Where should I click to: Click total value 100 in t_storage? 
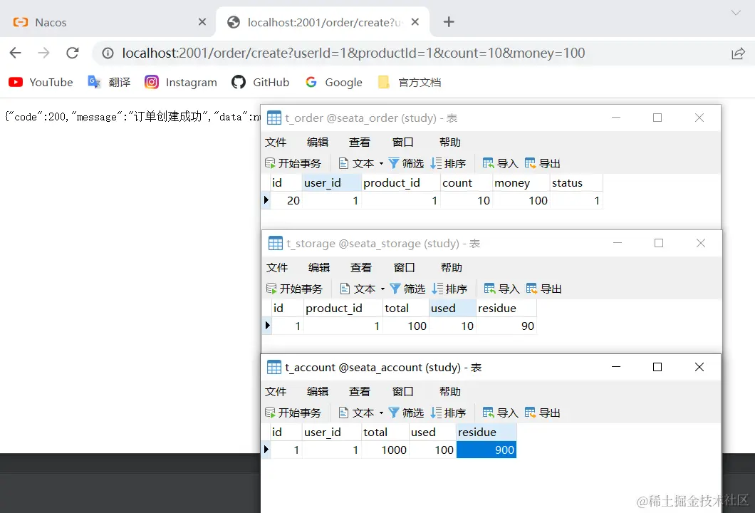[x=405, y=326]
